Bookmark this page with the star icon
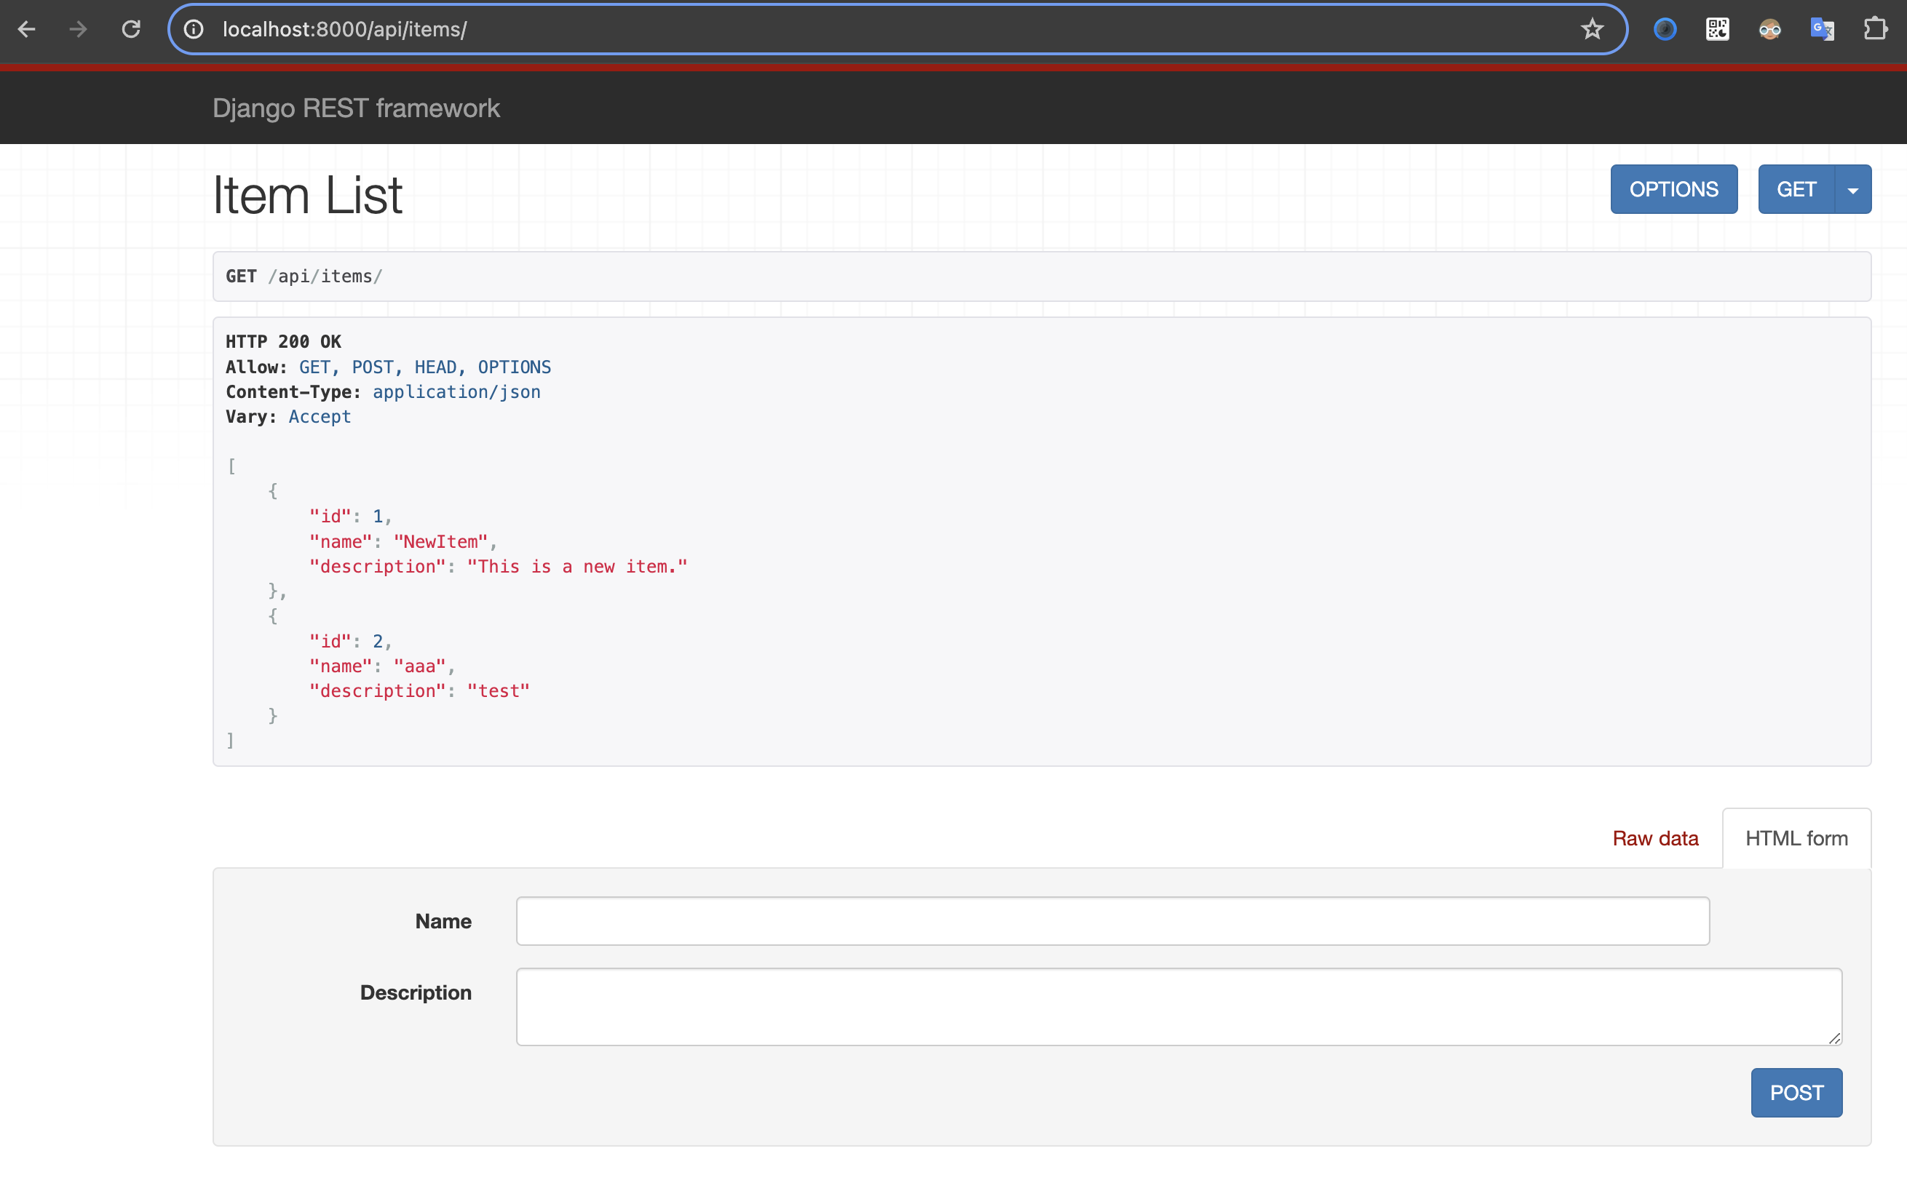The height and width of the screenshot is (1199, 1907). click(1592, 29)
